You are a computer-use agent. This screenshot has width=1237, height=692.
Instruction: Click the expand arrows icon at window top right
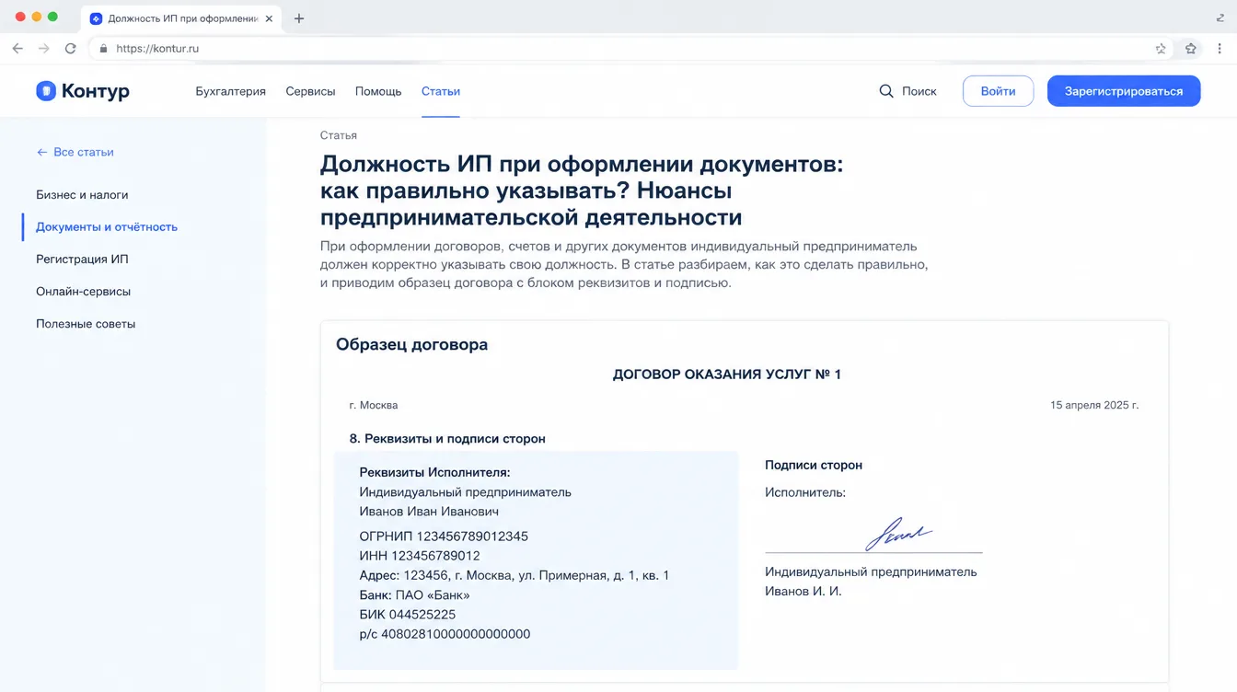[1220, 17]
